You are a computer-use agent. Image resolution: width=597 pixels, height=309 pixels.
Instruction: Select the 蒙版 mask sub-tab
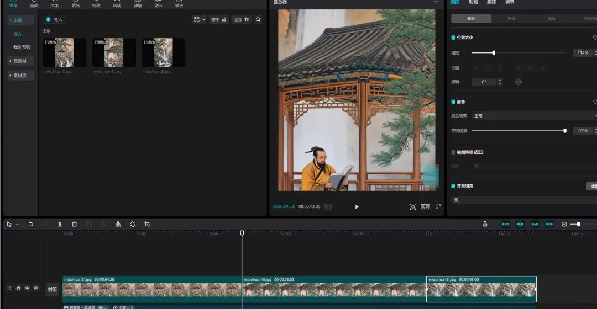pyautogui.click(x=552, y=19)
